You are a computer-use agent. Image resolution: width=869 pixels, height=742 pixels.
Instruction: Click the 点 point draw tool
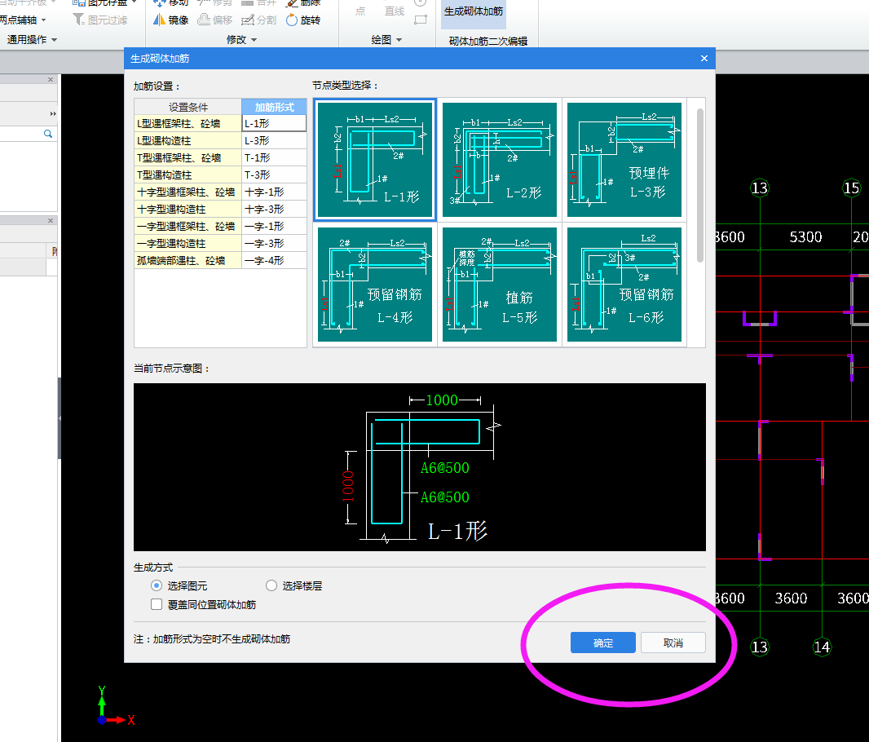[360, 11]
